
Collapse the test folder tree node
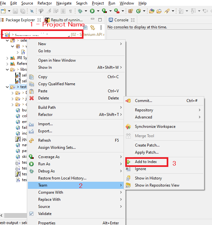pos(7,87)
